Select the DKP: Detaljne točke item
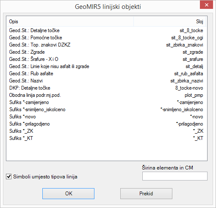Viewport: 216px width, 208px height. click(106, 88)
